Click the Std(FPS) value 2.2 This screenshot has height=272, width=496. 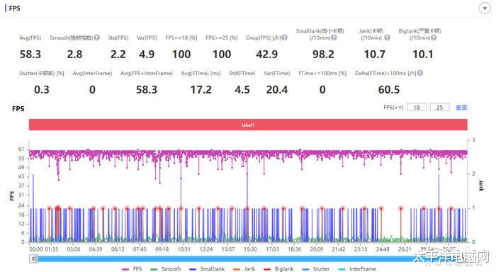pos(118,55)
